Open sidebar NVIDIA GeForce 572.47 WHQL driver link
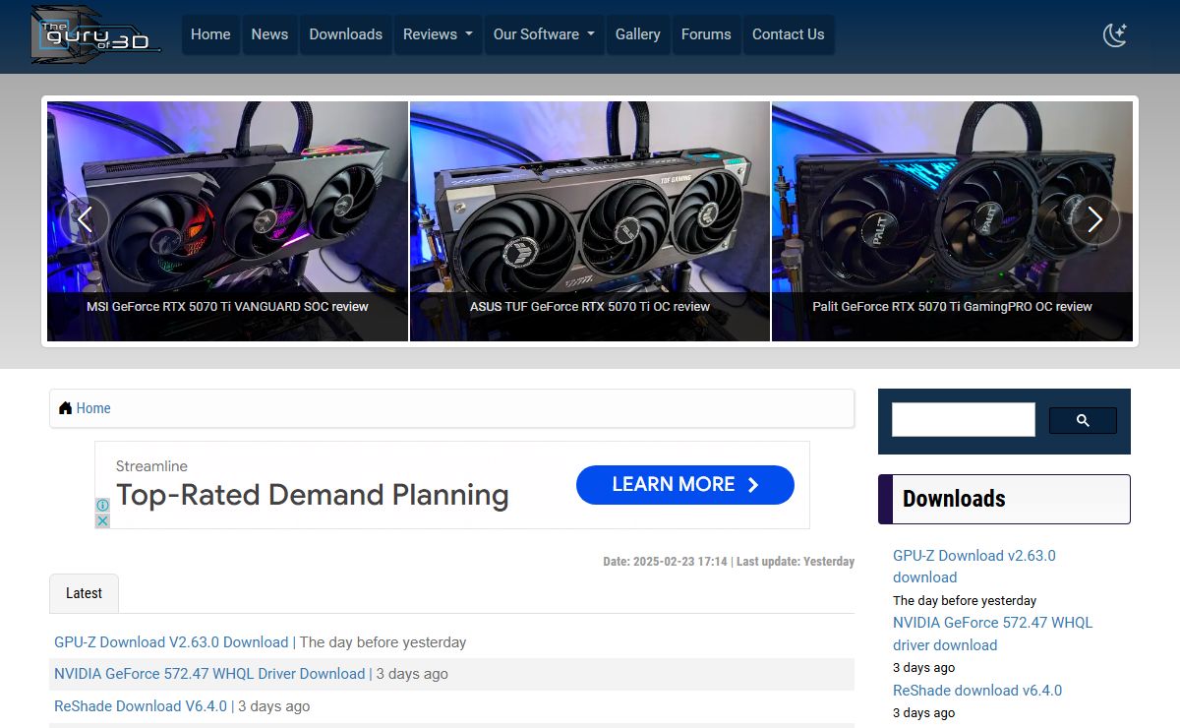This screenshot has height=728, width=1180. tap(992, 634)
